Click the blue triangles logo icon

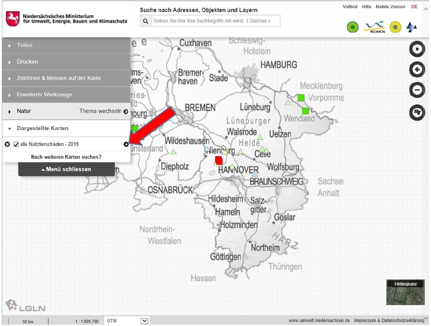coord(412,26)
